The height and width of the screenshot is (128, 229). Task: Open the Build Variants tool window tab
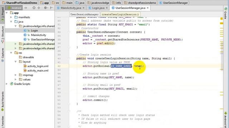[x=3, y=101]
